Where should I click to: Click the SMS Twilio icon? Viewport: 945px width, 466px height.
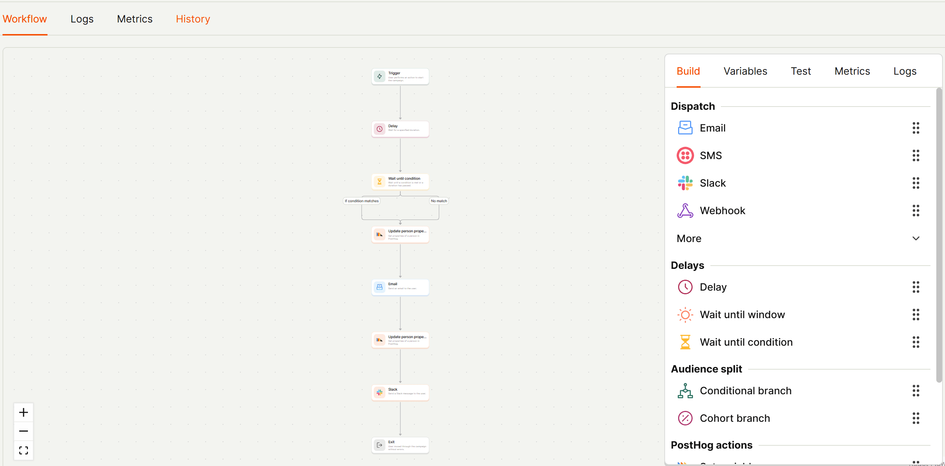tap(685, 155)
